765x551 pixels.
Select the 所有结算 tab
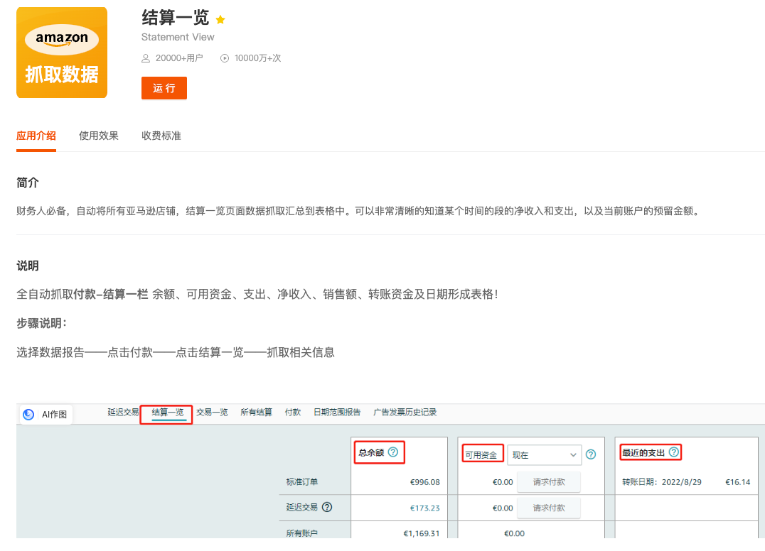click(256, 412)
